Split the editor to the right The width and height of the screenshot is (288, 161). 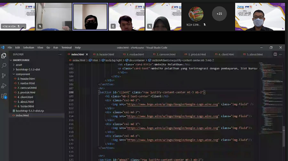[x=275, y=54]
